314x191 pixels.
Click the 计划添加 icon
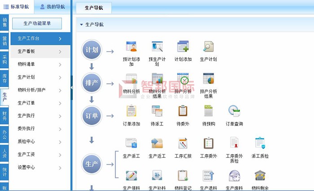tap(183, 47)
